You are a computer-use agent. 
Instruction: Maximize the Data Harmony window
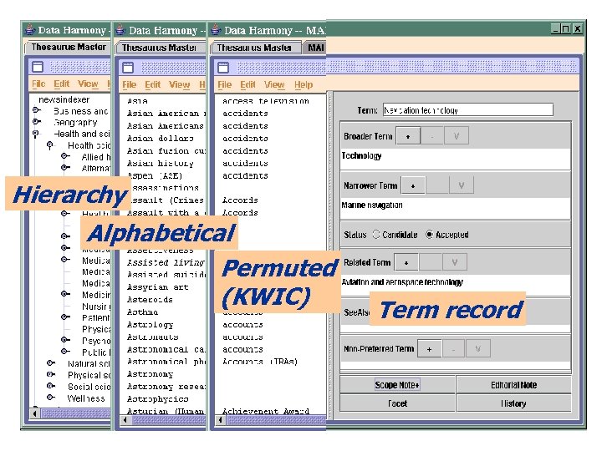click(x=565, y=28)
